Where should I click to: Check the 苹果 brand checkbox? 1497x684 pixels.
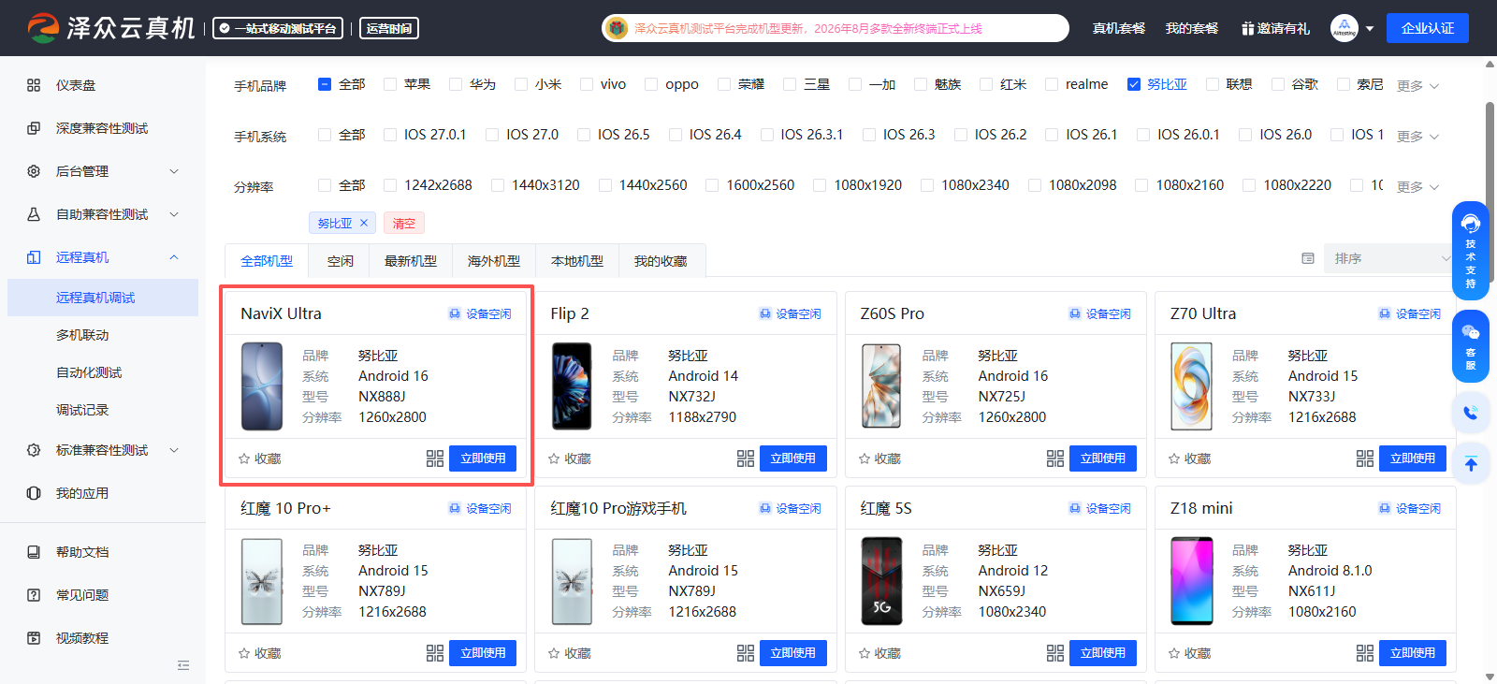390,84
